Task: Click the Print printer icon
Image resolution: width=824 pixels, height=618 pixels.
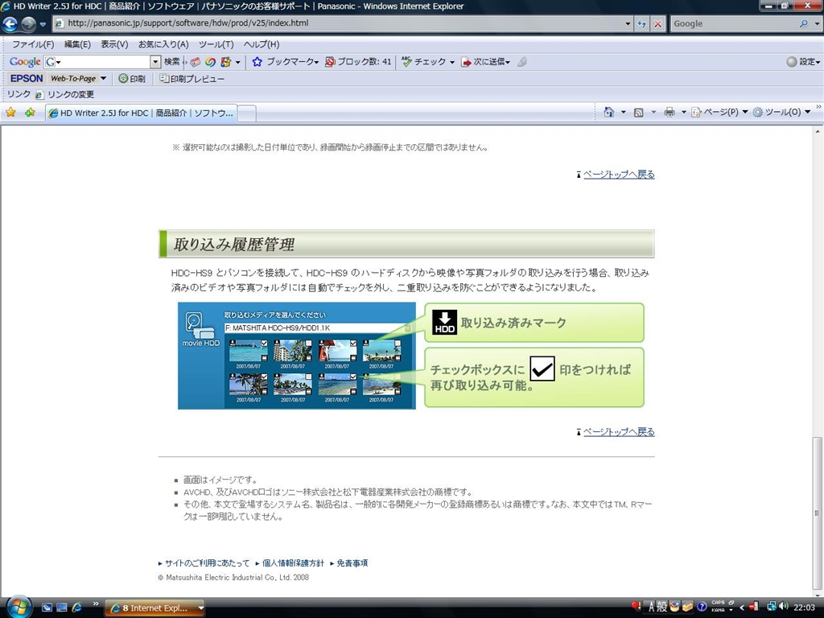Action: (x=669, y=112)
